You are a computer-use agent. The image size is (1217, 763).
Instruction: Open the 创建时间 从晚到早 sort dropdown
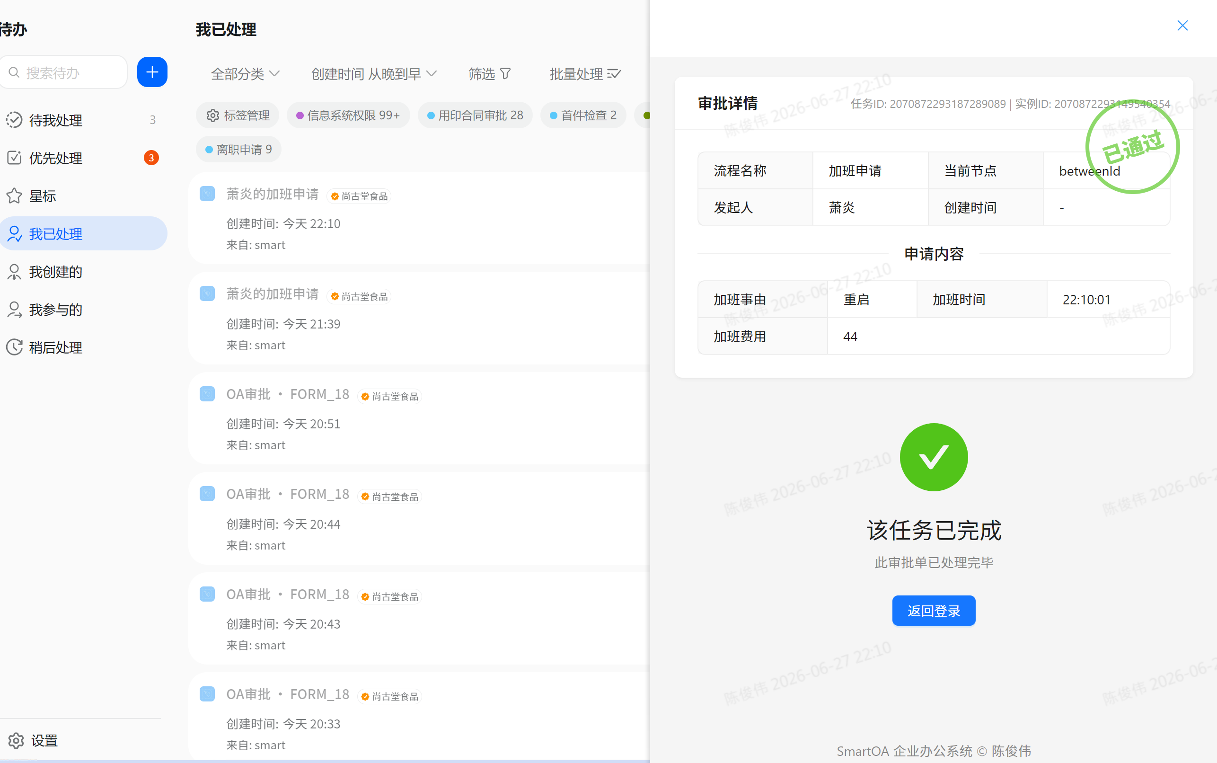[374, 74]
